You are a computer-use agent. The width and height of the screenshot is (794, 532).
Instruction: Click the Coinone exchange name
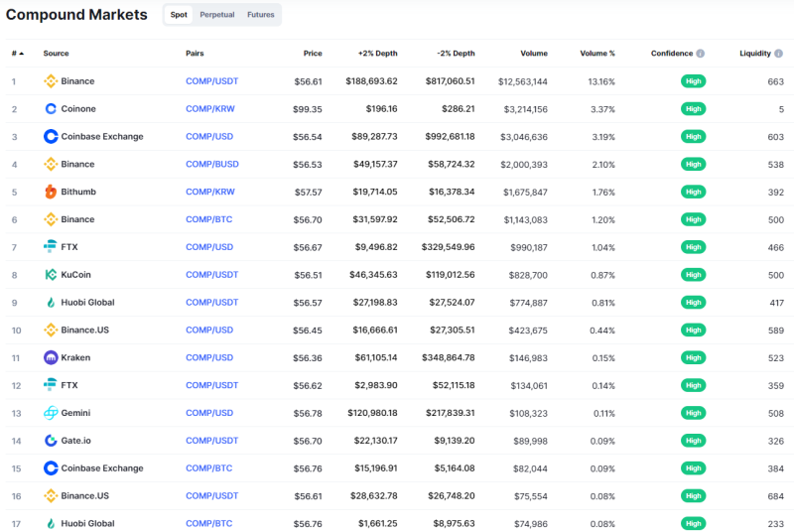tap(78, 109)
